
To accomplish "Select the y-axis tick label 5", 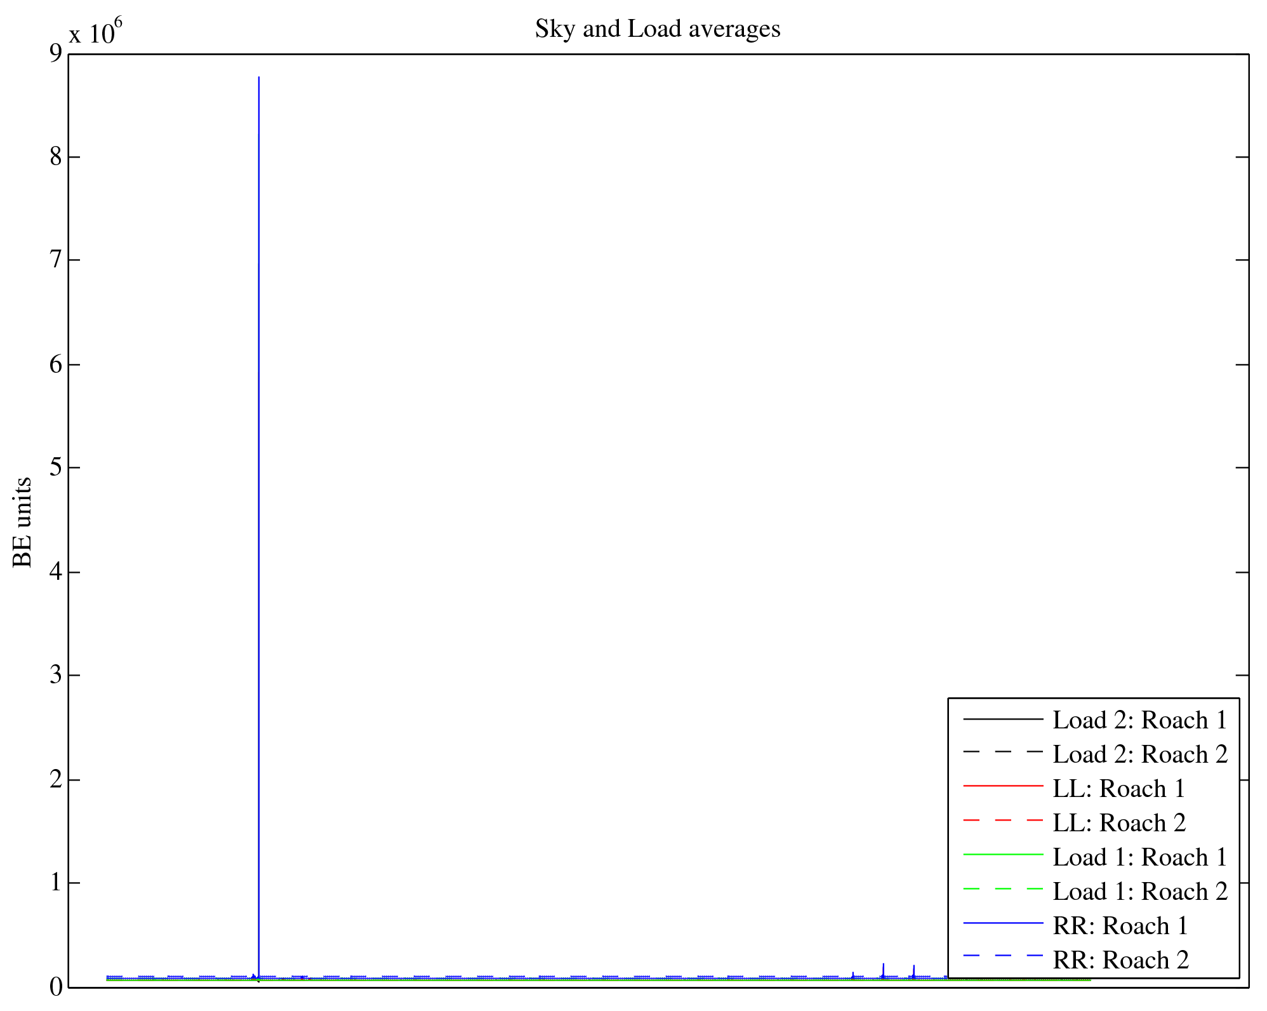I will [56, 468].
